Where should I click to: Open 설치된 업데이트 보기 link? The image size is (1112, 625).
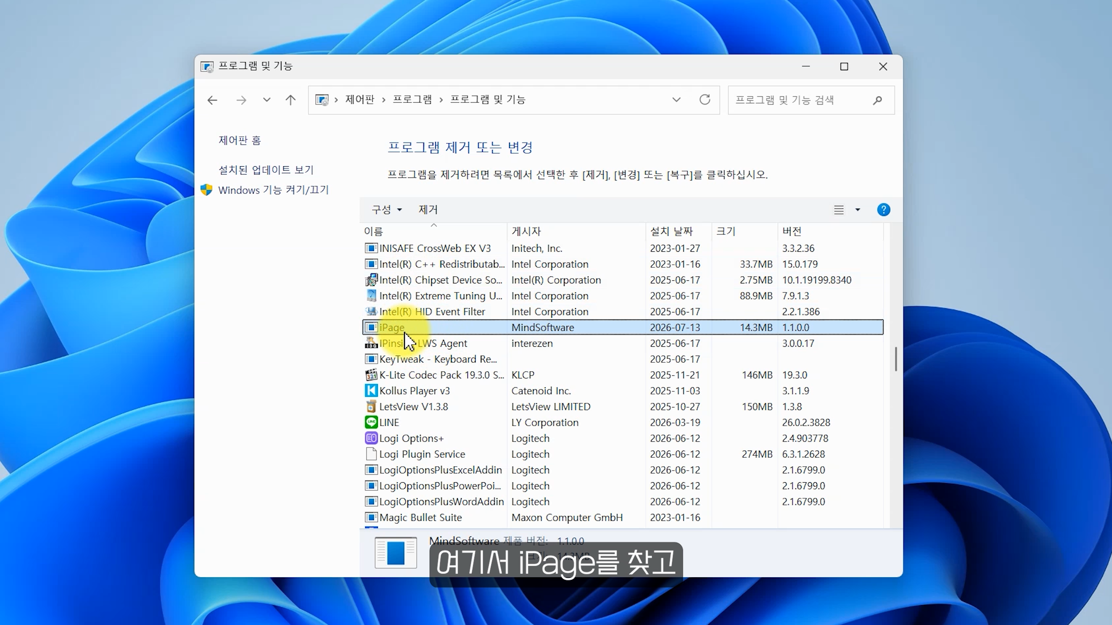[266, 170]
